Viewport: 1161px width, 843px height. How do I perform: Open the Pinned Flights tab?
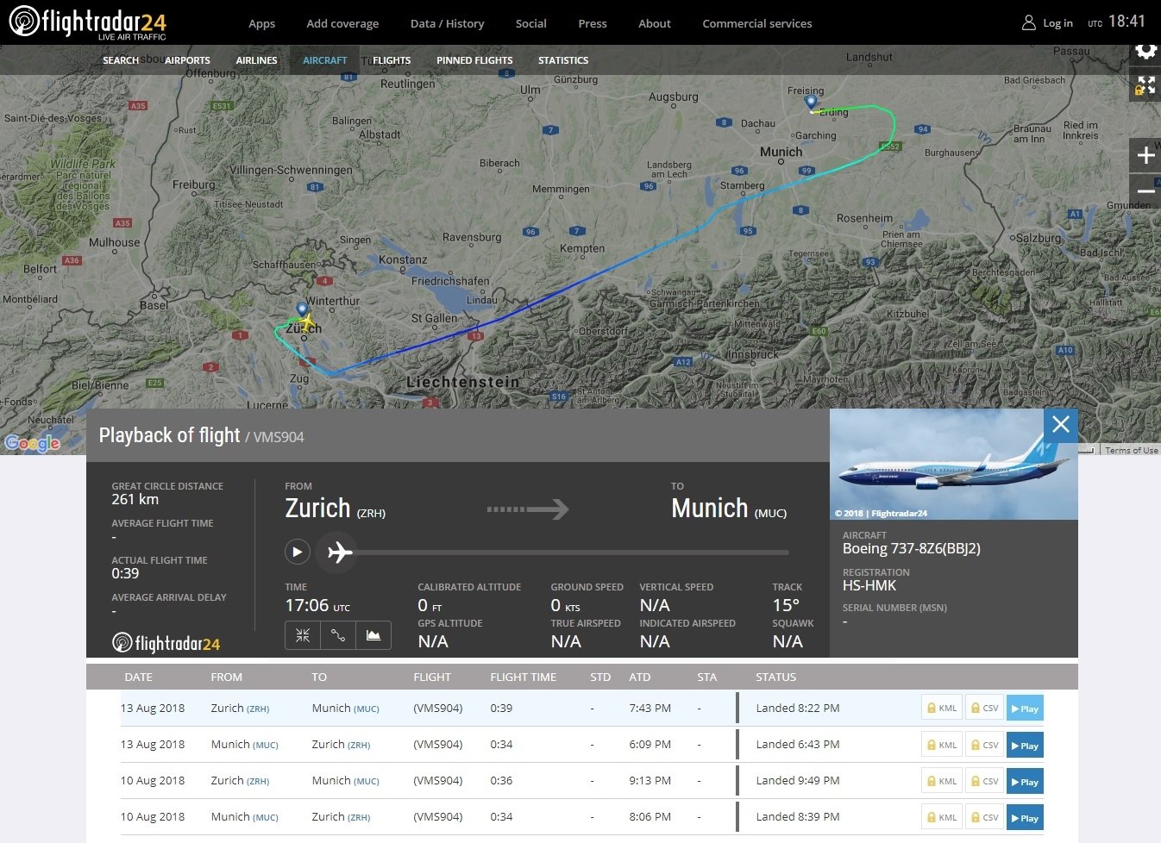click(x=474, y=60)
